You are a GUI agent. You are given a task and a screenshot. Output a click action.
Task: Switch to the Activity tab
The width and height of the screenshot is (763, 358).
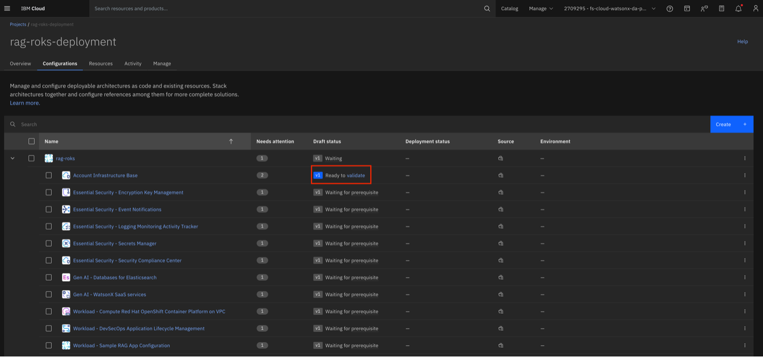click(133, 63)
